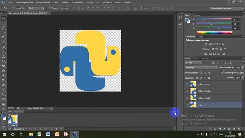Open the fill slider arrow
Screen dimensions: 245x138
(243, 78)
